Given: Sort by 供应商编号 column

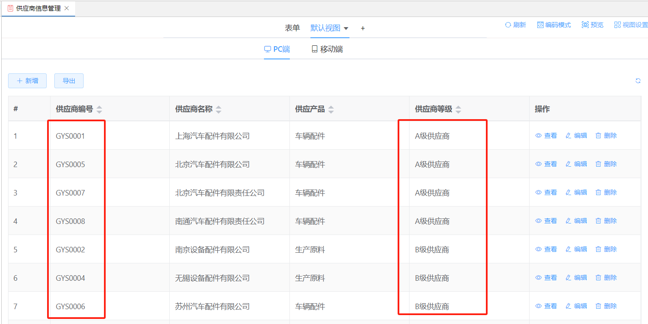Looking at the screenshot, I should pos(99,109).
